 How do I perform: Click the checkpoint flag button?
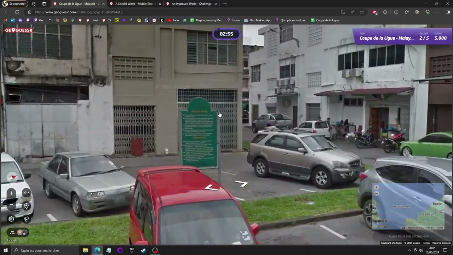click(x=27, y=219)
